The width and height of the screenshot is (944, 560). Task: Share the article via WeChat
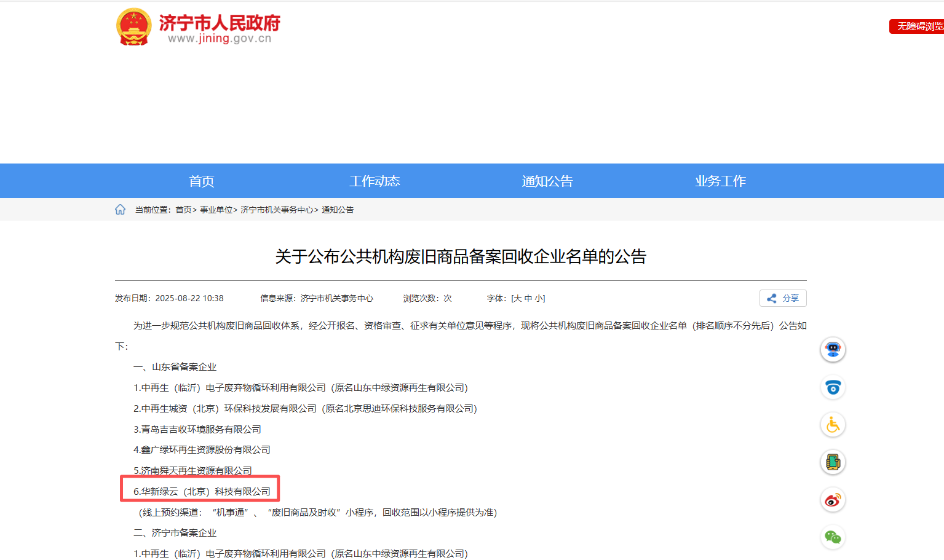tap(832, 537)
